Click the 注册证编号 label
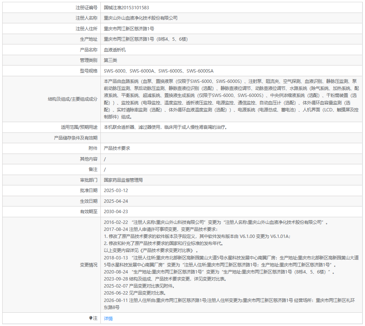 point(86,8)
